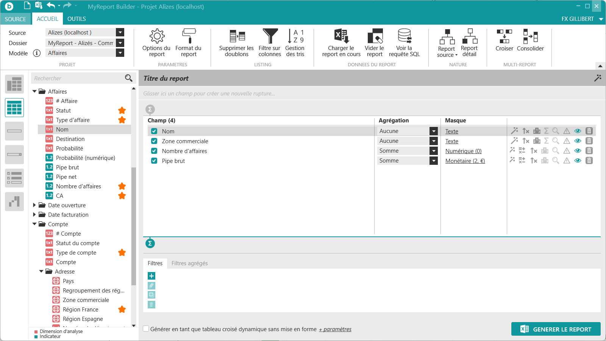Open the Modèle Affaires dropdown
Screen dimensions: 606x341
(x=120, y=53)
